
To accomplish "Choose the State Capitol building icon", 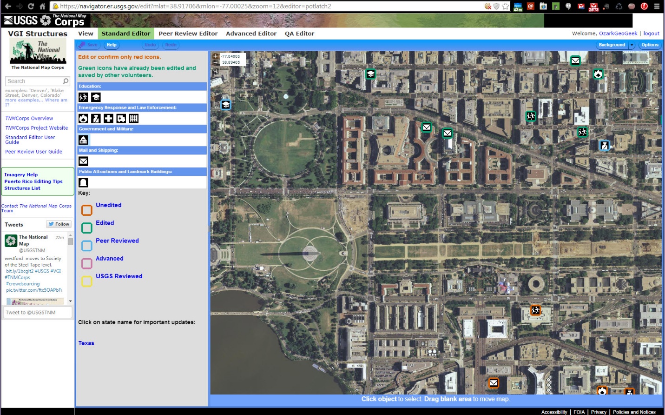I will pyautogui.click(x=83, y=140).
